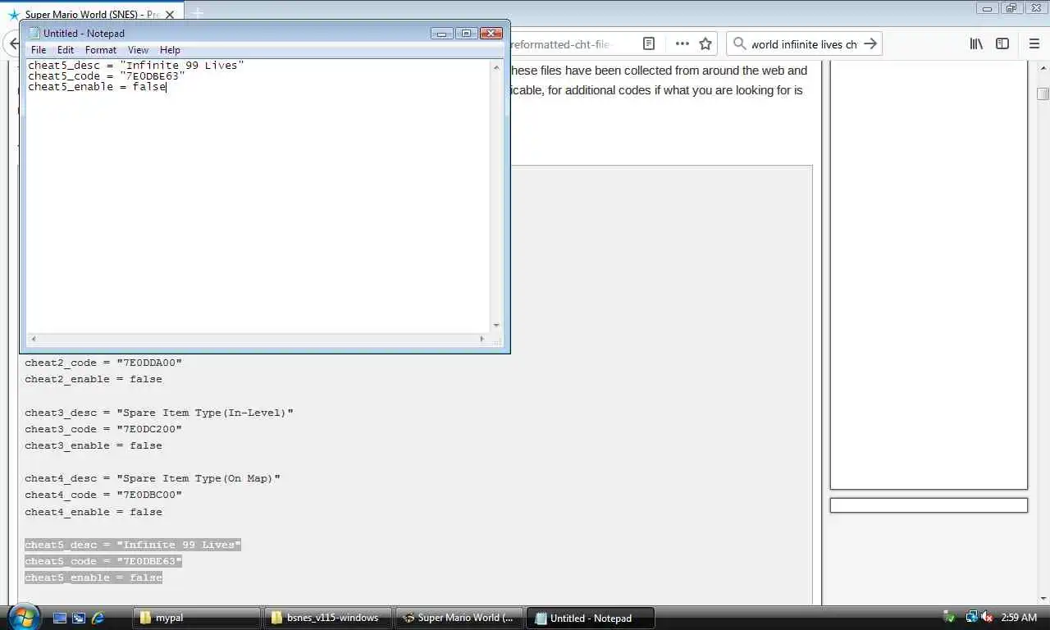Click the browser page scrollbar thumb
Screen dimensions: 1050x630
point(1043,94)
